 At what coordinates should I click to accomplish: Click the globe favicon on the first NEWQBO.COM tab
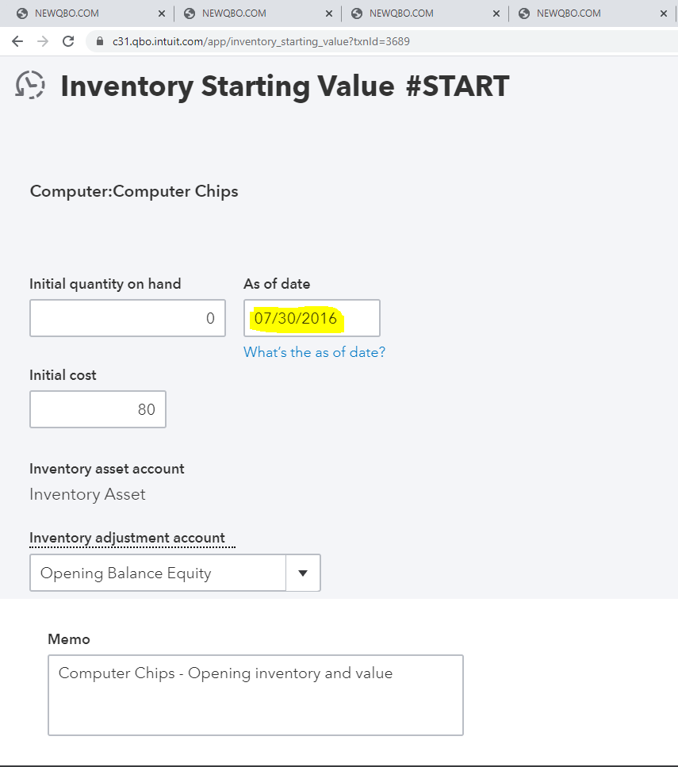(21, 13)
